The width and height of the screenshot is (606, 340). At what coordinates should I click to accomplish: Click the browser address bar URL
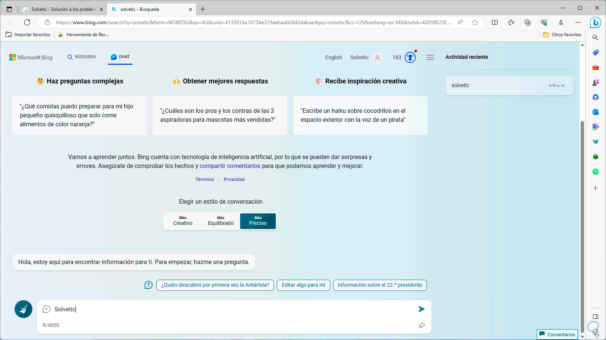coord(253,22)
